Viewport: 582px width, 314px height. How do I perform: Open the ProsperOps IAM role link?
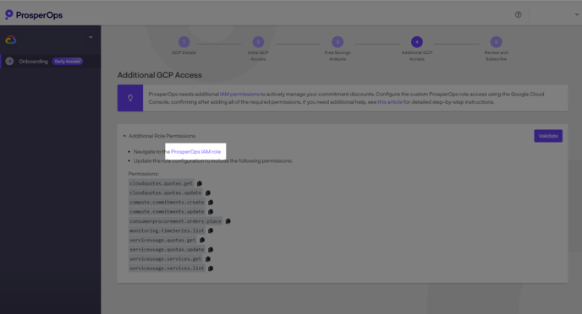pyautogui.click(x=195, y=151)
